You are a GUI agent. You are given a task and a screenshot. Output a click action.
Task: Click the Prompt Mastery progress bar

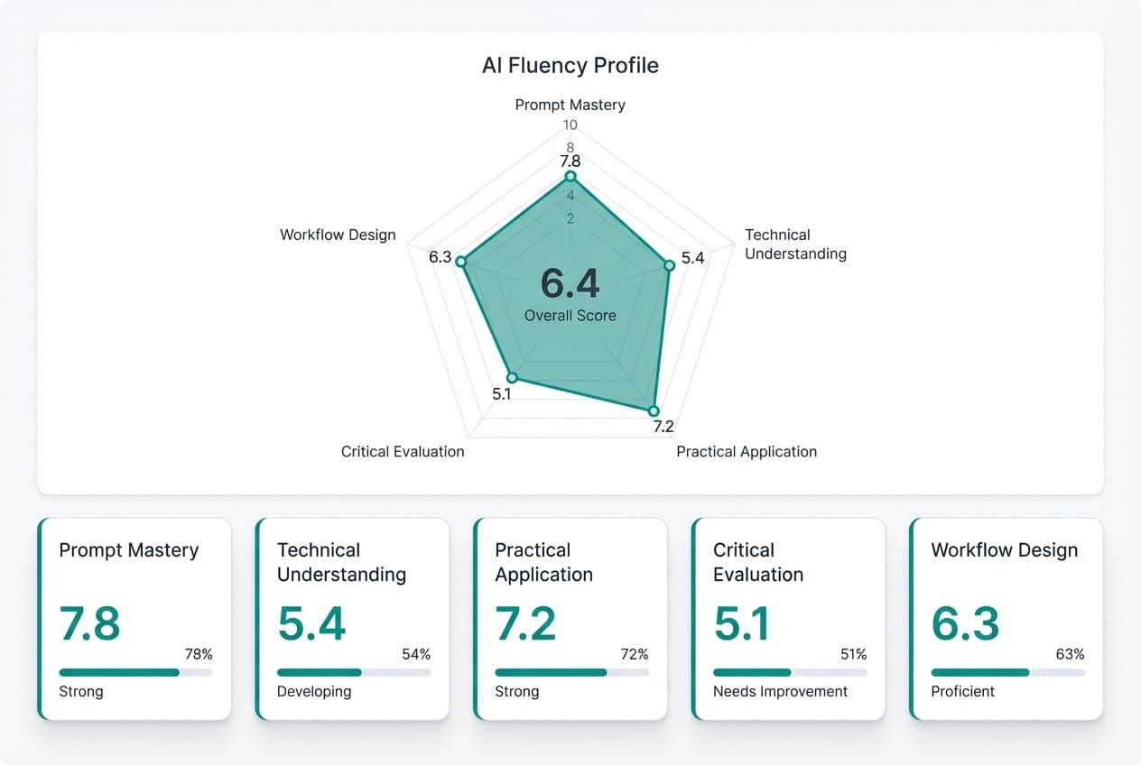[136, 672]
